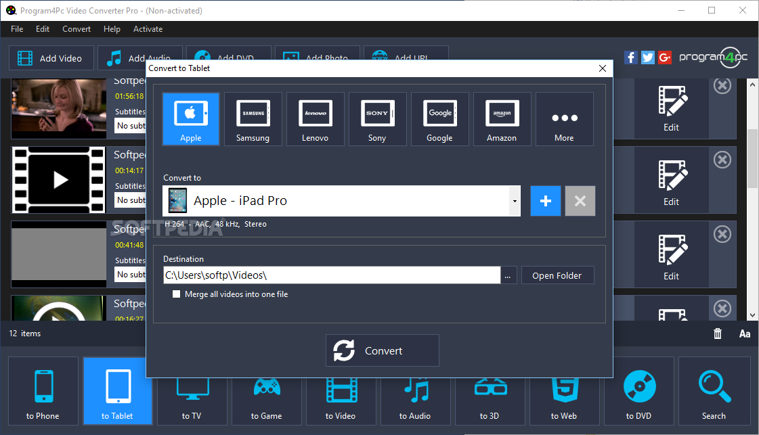
Task: Select the to Video conversion
Action: [341, 402]
